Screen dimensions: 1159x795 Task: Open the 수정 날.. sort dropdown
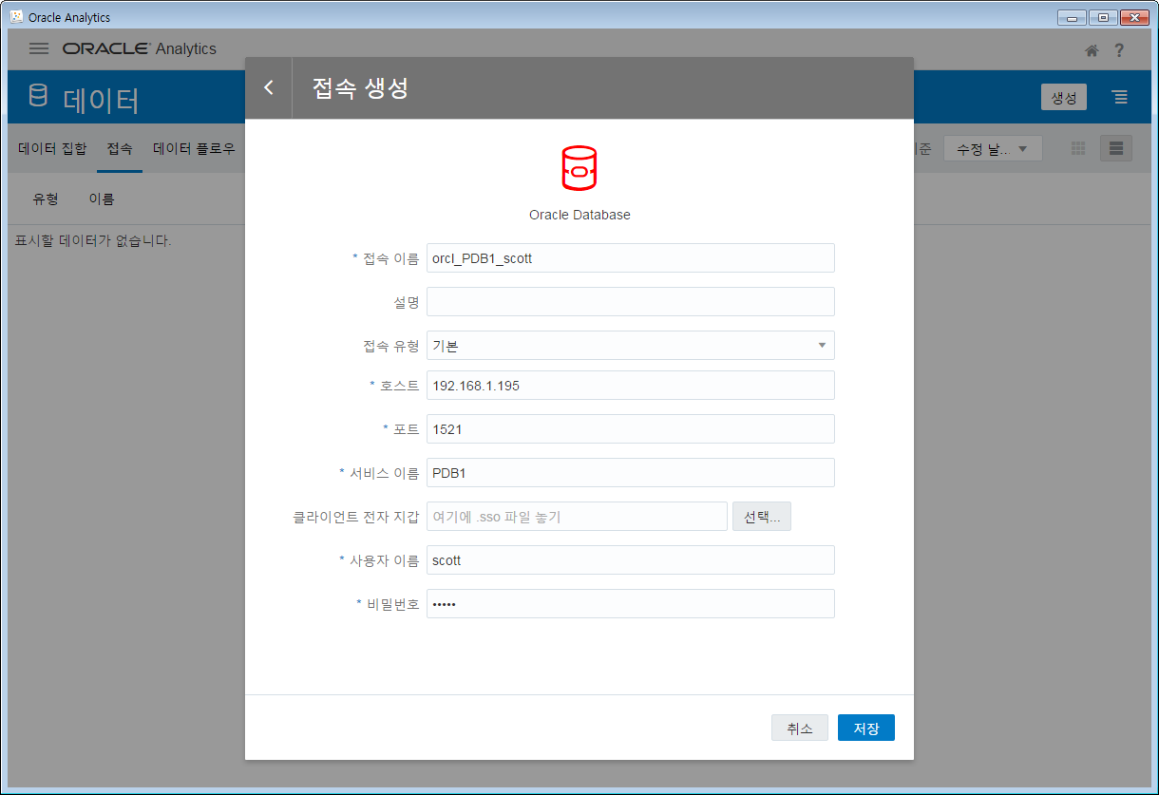point(993,149)
